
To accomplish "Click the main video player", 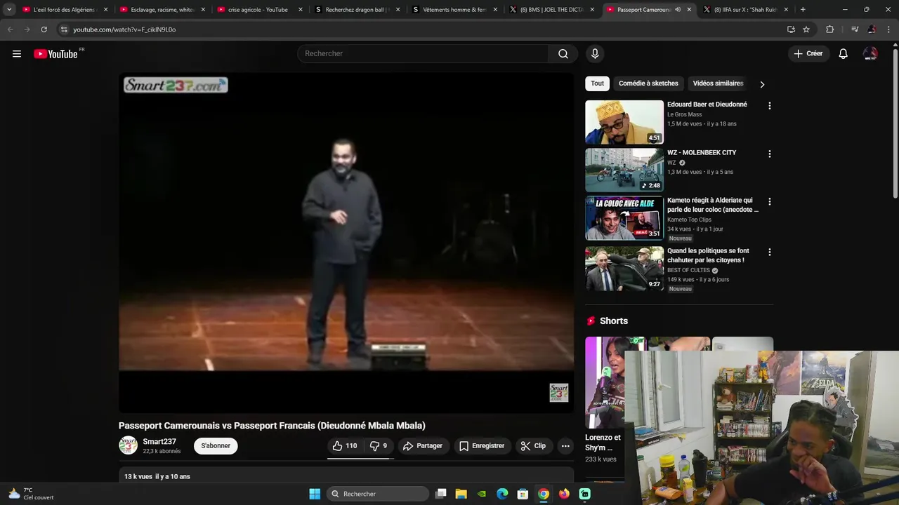I will (346, 243).
